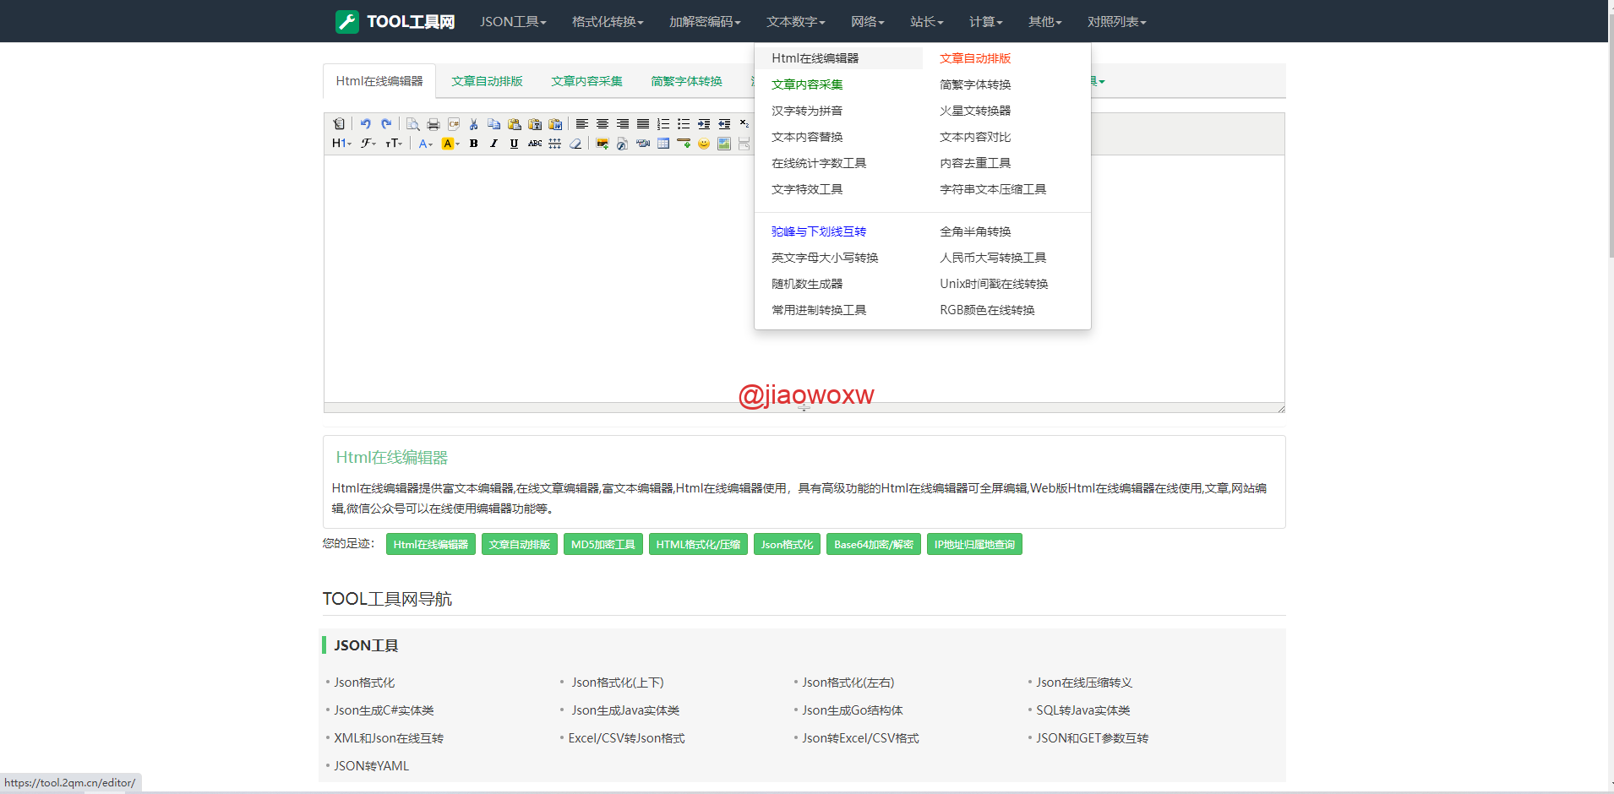The width and height of the screenshot is (1614, 794).
Task: Align text left in editor
Action: pos(582,124)
